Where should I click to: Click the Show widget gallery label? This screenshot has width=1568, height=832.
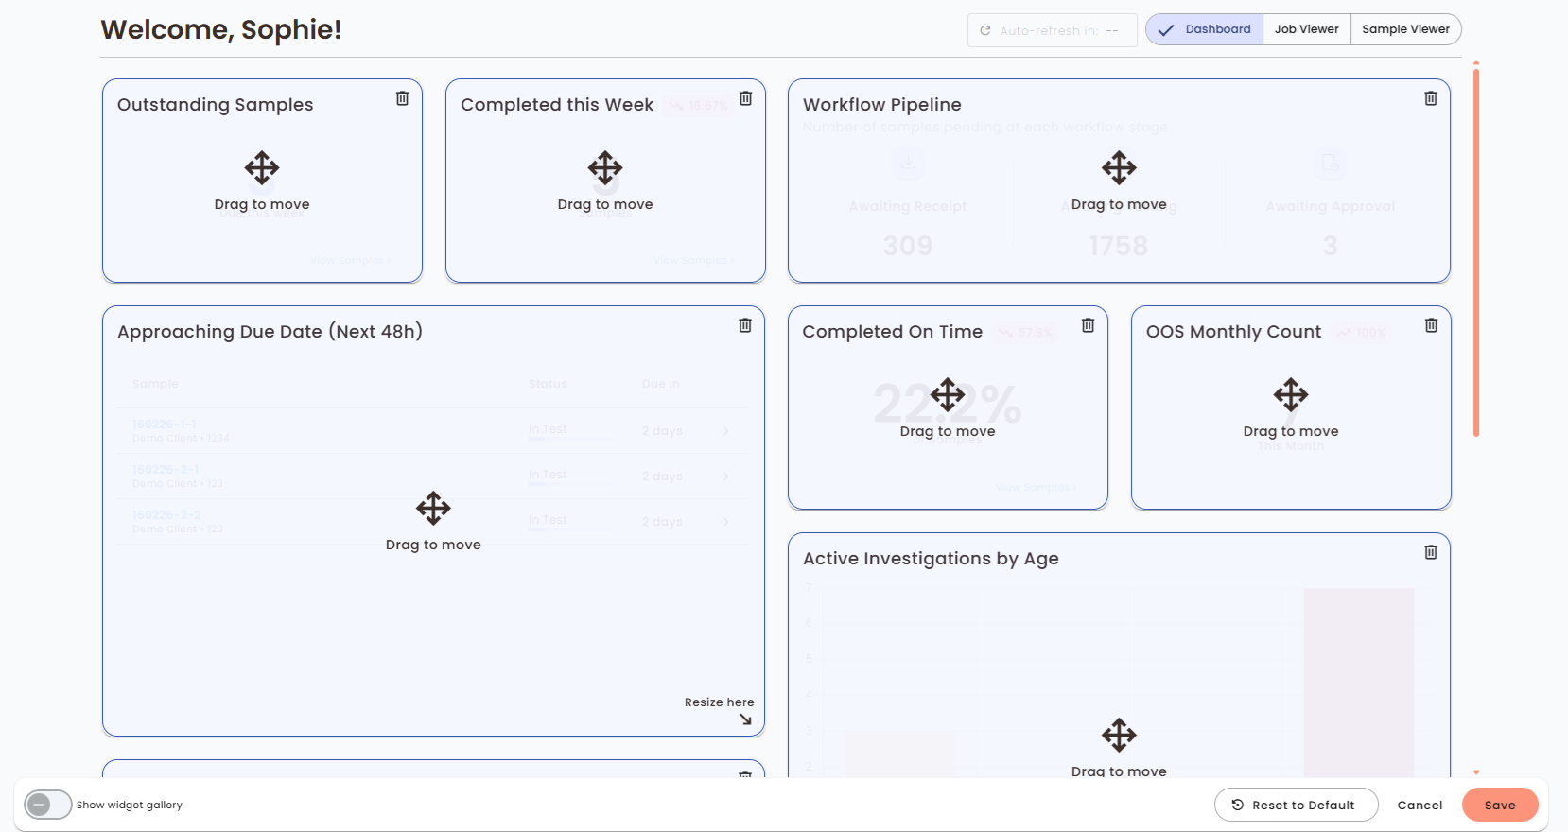click(130, 806)
